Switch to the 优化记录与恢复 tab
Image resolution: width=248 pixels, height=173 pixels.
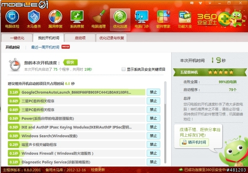pyautogui.click(x=112, y=38)
